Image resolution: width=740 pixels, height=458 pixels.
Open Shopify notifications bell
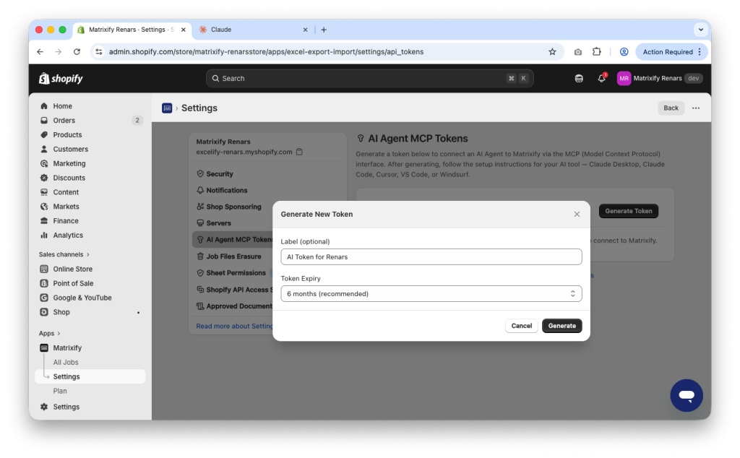click(x=601, y=77)
